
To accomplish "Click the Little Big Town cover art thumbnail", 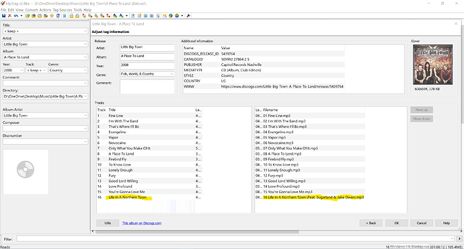I will [x=432, y=65].
